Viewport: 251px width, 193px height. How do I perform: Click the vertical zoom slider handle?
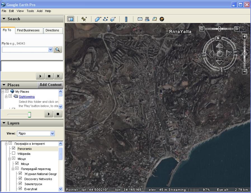[x=245, y=54]
